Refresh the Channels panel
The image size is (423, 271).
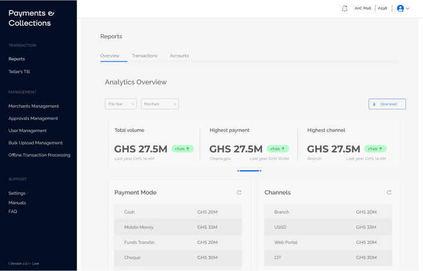click(389, 192)
